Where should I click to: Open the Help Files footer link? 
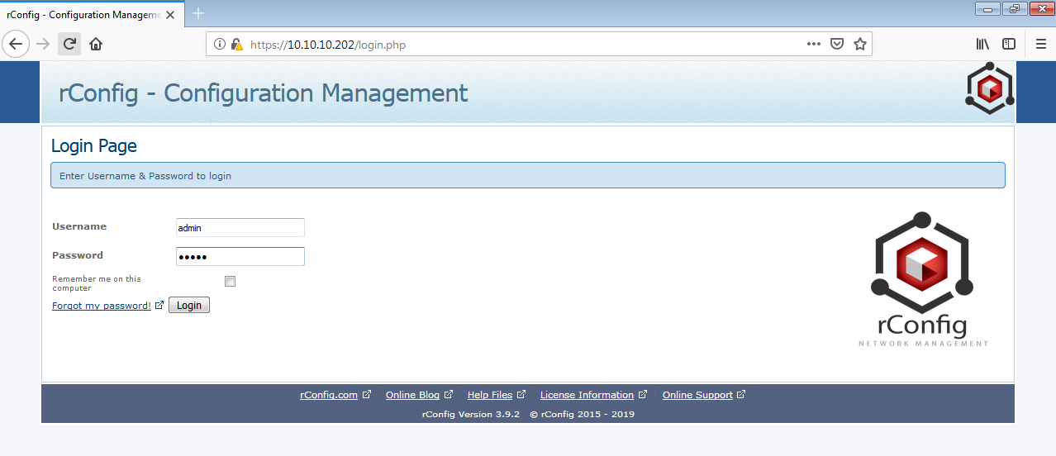[x=490, y=395]
